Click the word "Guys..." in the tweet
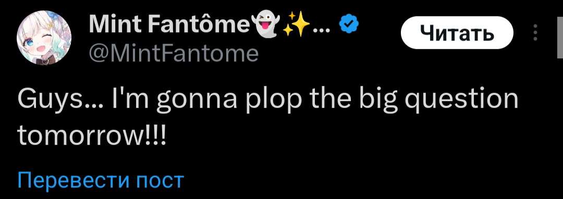Image resolution: width=563 pixels, height=199 pixels. click(x=60, y=100)
